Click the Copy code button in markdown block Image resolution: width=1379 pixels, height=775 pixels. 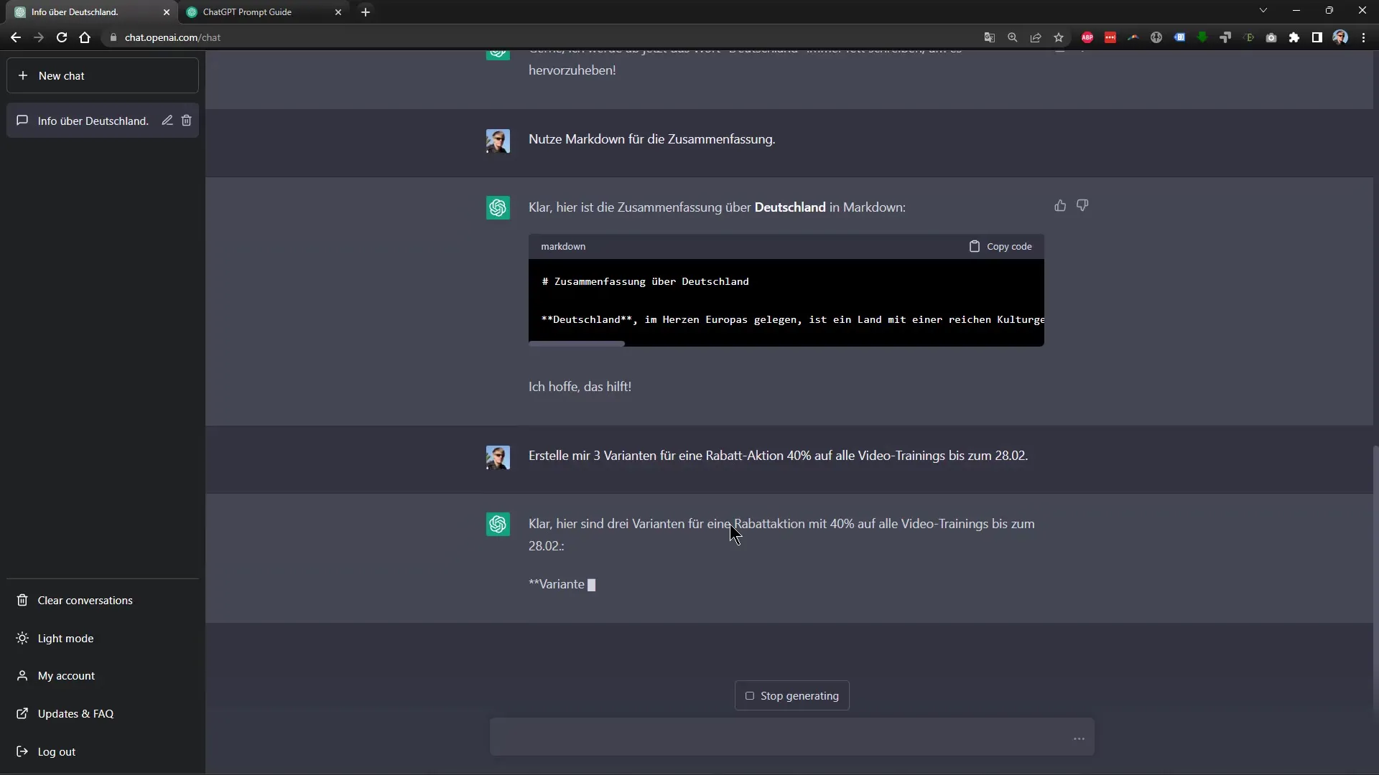click(1000, 245)
